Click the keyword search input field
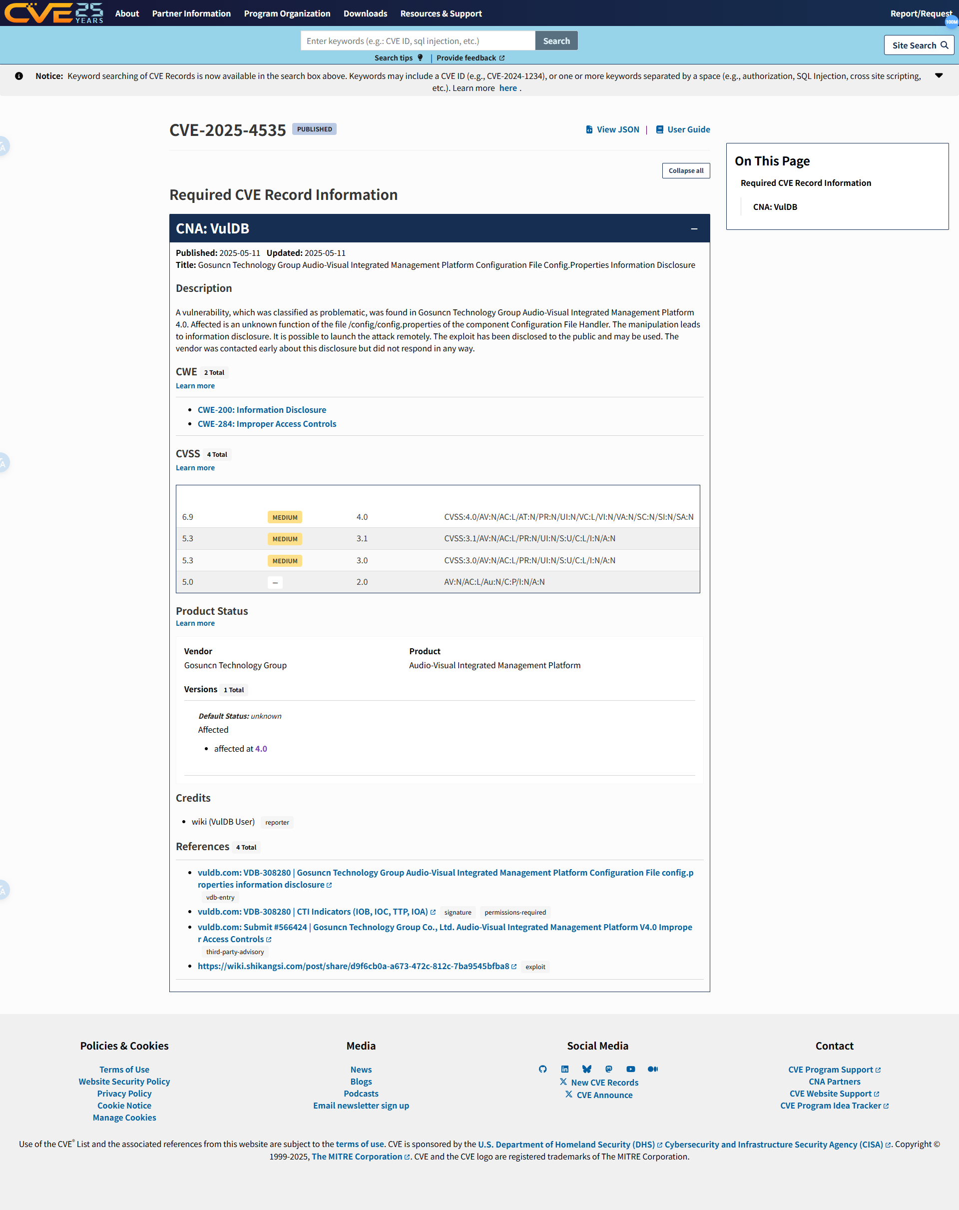959x1210 pixels. pos(418,40)
